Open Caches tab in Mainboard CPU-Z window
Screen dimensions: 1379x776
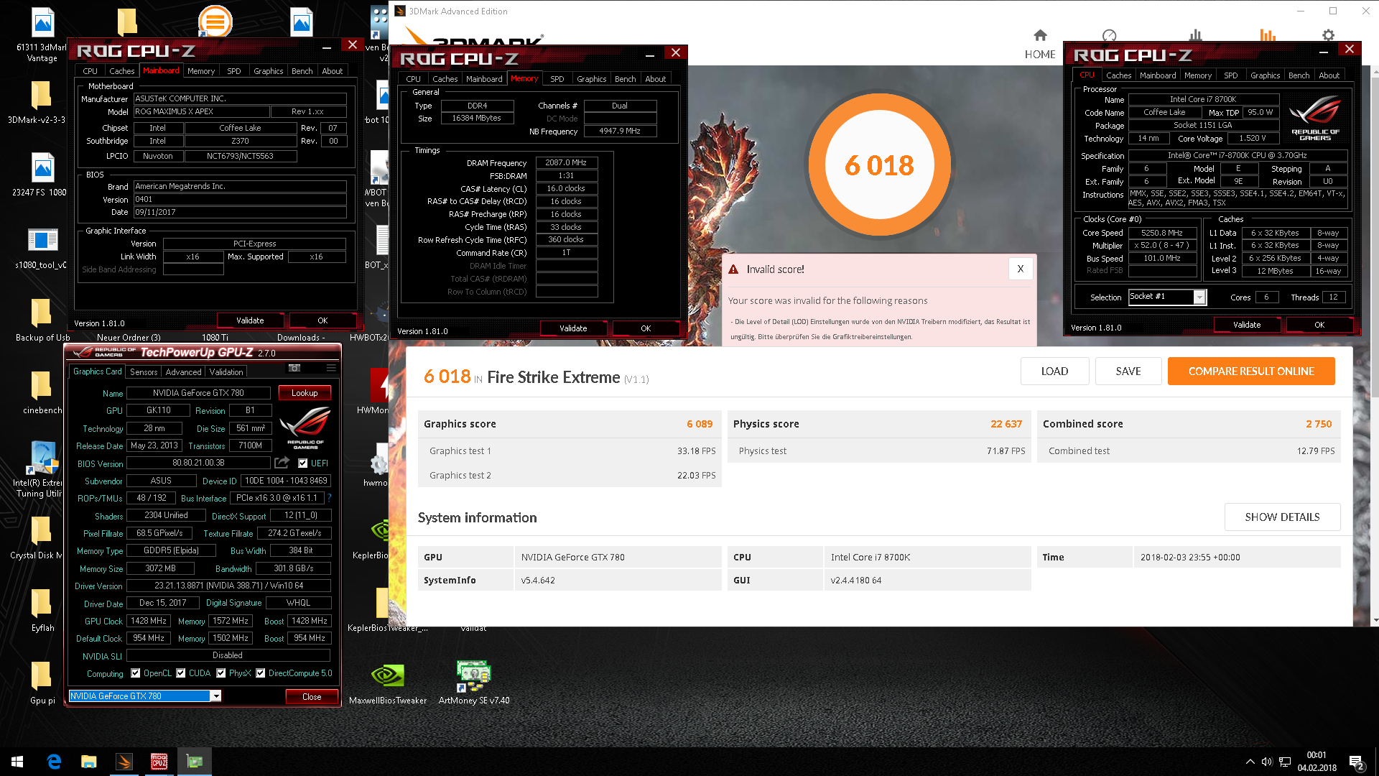coord(122,71)
